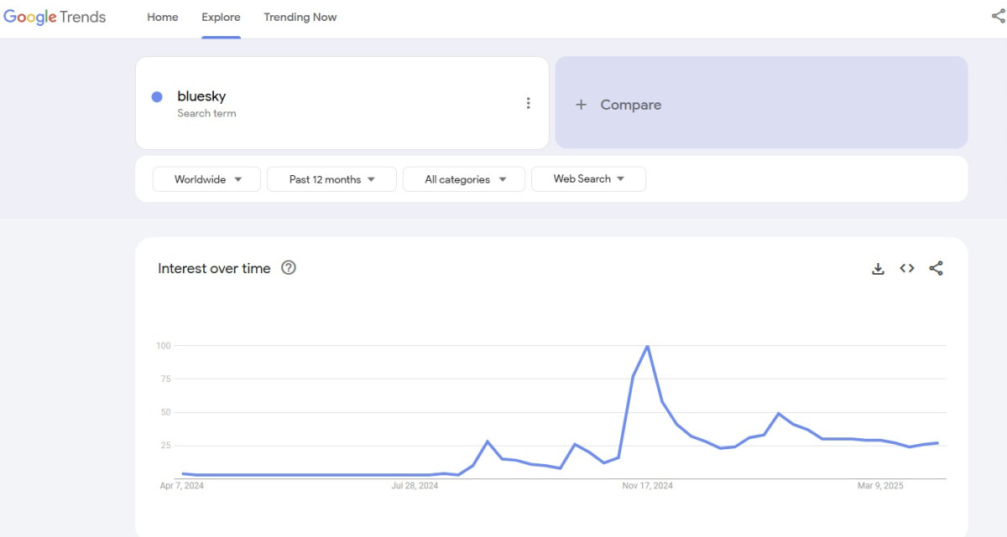1007x537 pixels.
Task: Go to the Home tab
Action: 163,18
